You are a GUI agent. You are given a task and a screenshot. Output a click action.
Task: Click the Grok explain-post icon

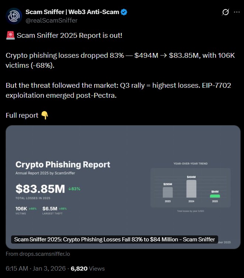click(225, 12)
